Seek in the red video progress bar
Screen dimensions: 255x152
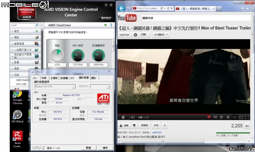[184, 114]
